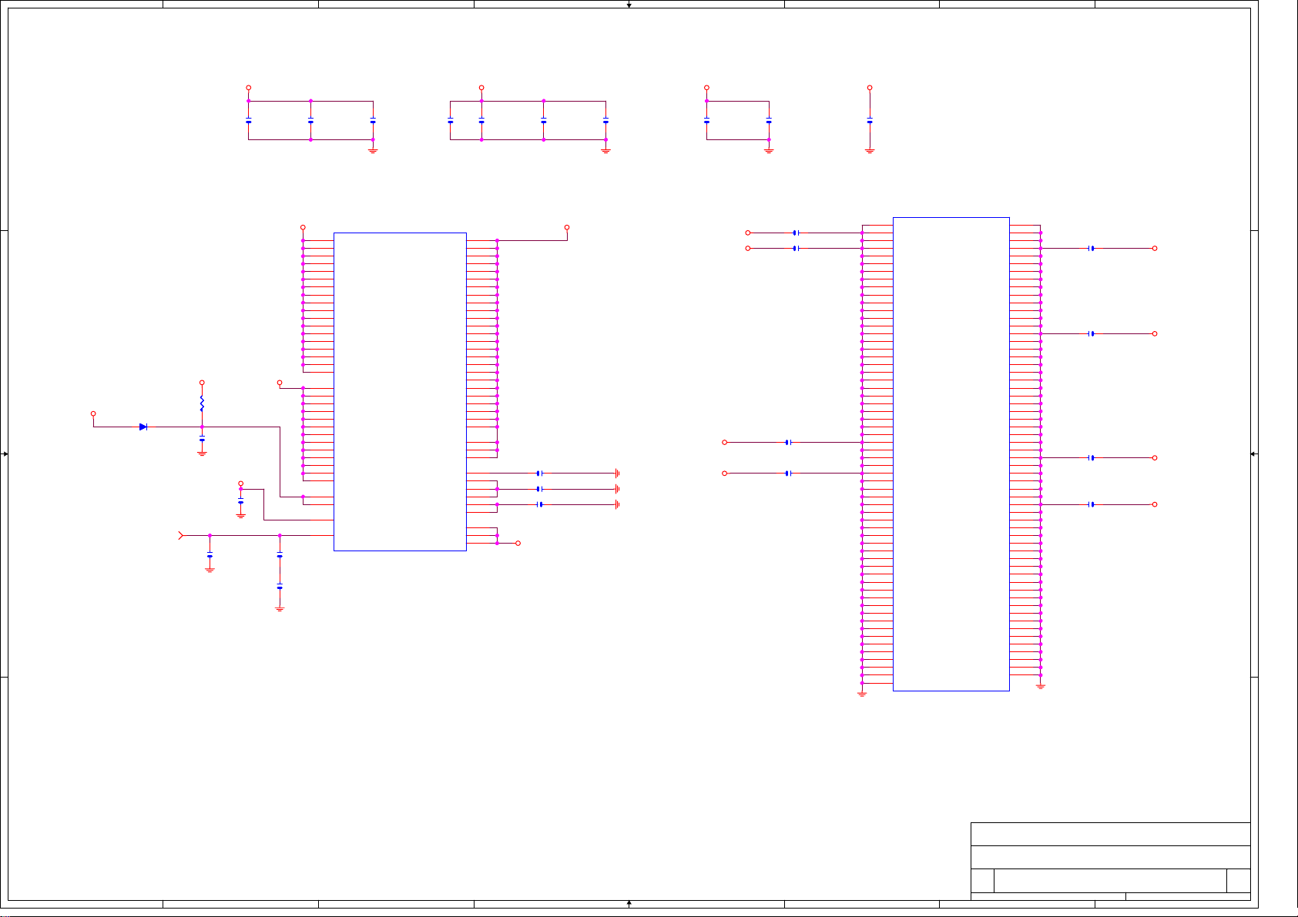
Task: Click the ground symbol under the standalone top capacitor
Action: (x=870, y=151)
